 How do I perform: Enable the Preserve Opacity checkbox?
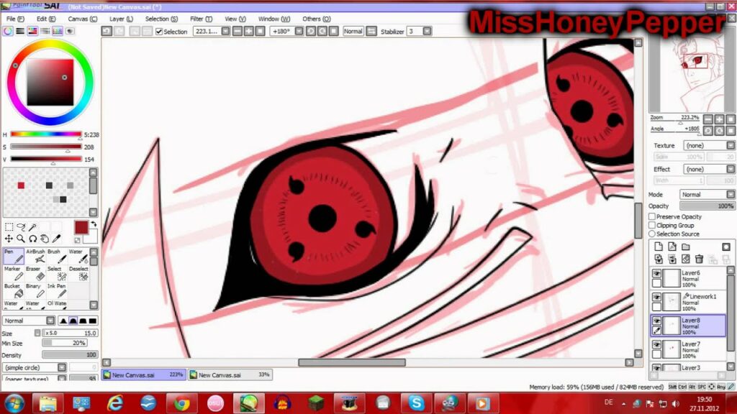click(652, 216)
